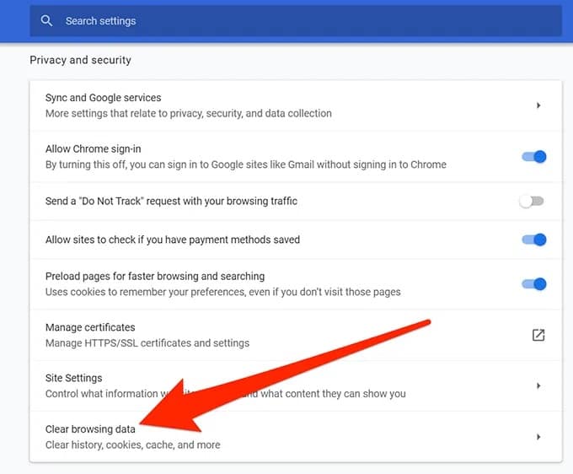Open Sync and Google services row
Image resolution: width=573 pixels, height=474 pixels.
point(296,105)
